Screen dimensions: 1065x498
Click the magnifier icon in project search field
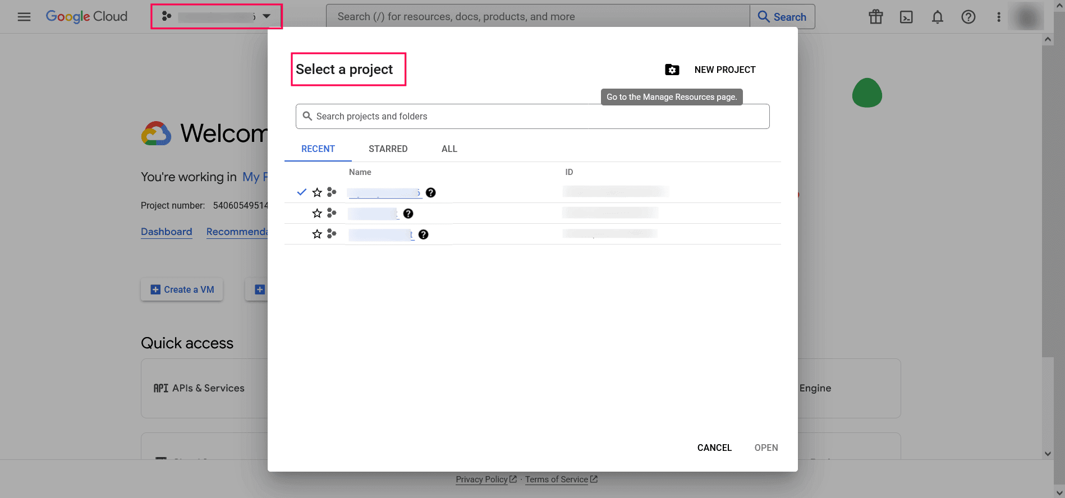pyautogui.click(x=307, y=116)
